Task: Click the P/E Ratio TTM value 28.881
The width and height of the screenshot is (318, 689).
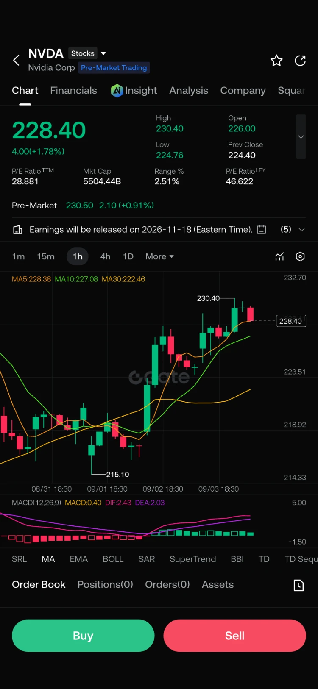Action: (25, 181)
